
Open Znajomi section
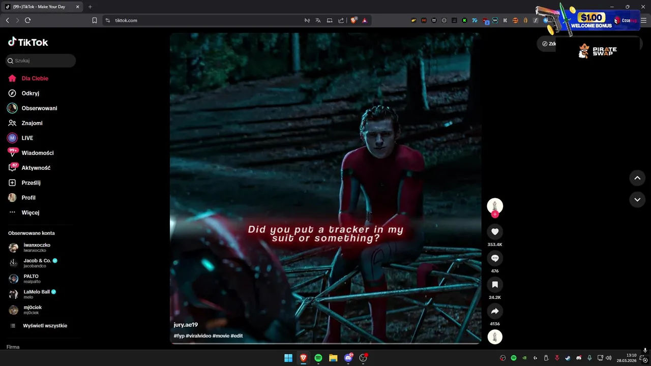(x=25, y=123)
